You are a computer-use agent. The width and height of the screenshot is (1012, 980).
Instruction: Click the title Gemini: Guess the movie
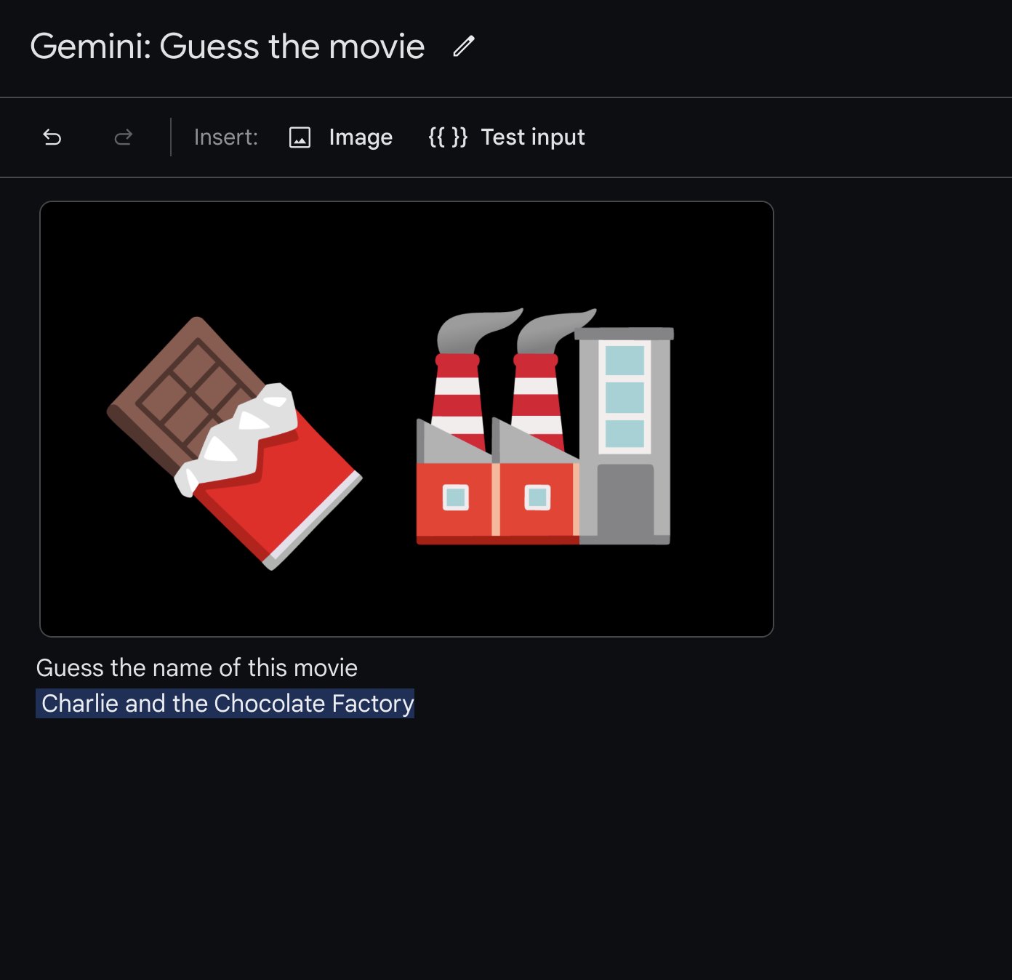point(228,47)
